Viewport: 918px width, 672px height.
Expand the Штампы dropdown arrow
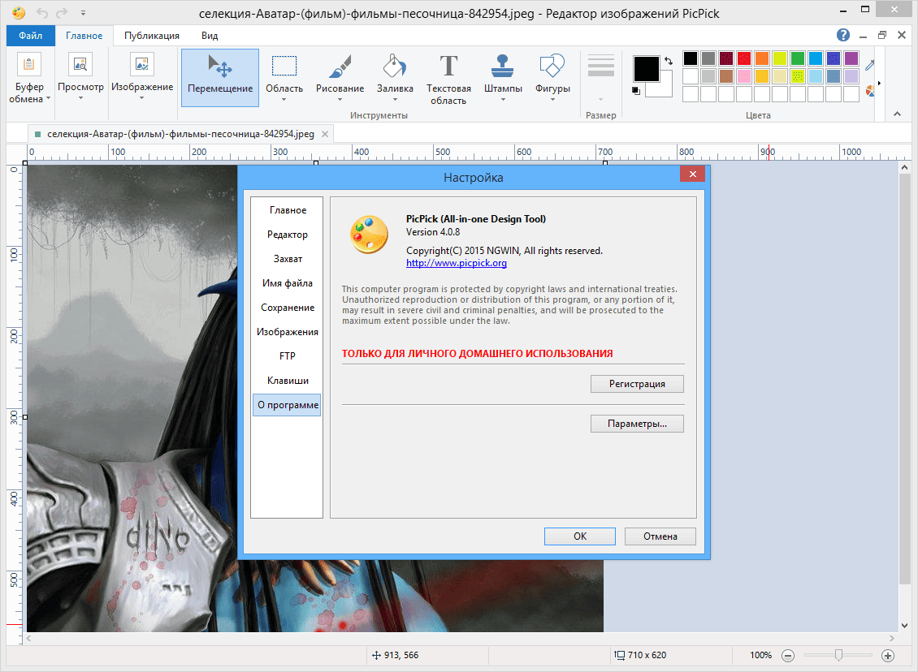tap(502, 100)
